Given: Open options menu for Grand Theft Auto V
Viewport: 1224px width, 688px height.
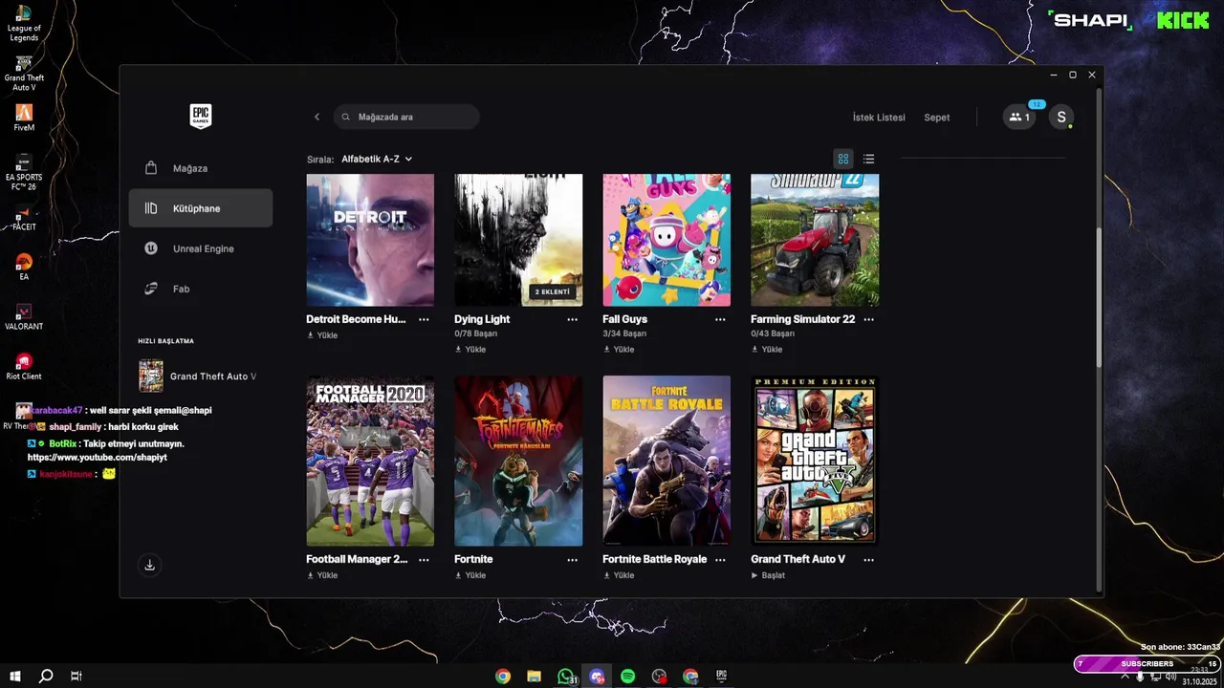Looking at the screenshot, I should click(868, 559).
